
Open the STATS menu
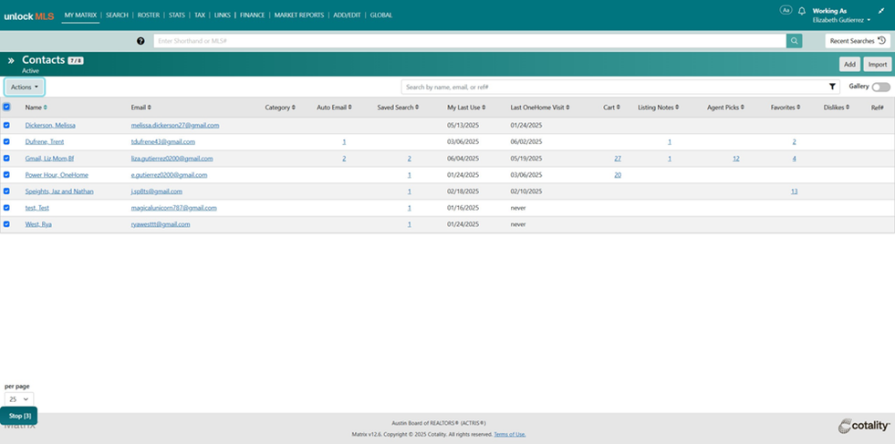pos(177,15)
